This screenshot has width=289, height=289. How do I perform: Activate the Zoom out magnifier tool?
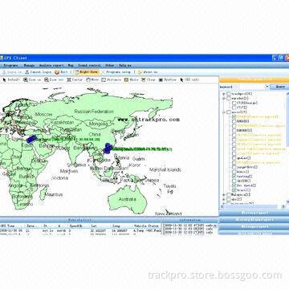click(47, 79)
